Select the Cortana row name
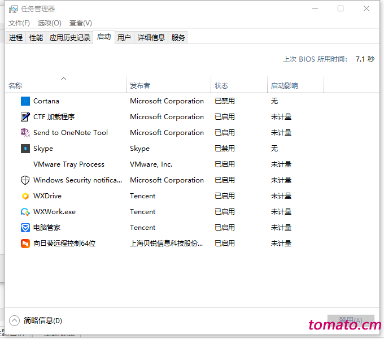 point(46,101)
